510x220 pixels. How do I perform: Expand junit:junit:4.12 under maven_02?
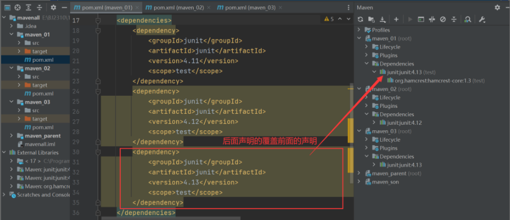tap(374, 123)
